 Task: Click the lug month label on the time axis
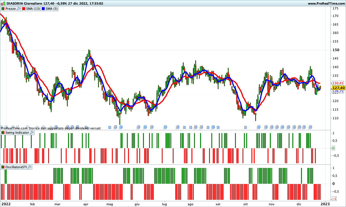coord(164,204)
